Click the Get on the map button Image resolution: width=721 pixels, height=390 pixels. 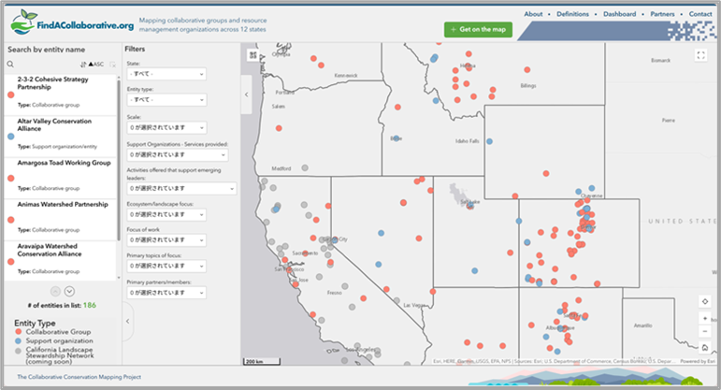[x=478, y=30]
